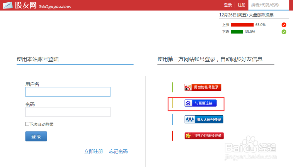The height and width of the screenshot is (167, 293).
Task: Click the 12月26日(周五) 大盘涨跌投票 heading
Action: (x=246, y=15)
